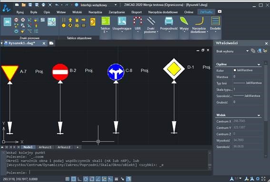The width and height of the screenshot is (270, 182).
Task: Toggle grid display in status bar
Action: 73,179
